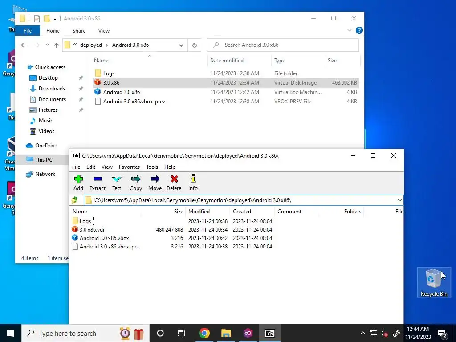This screenshot has width=456, height=342.
Task: Open the Help menu in 7-Zip
Action: tap(170, 167)
